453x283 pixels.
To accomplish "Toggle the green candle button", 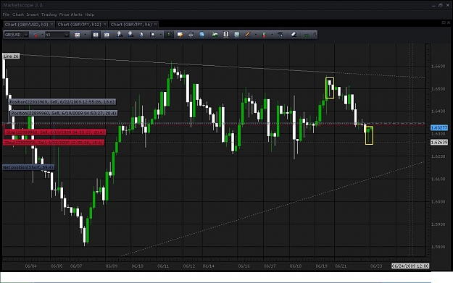I will coord(169,35).
